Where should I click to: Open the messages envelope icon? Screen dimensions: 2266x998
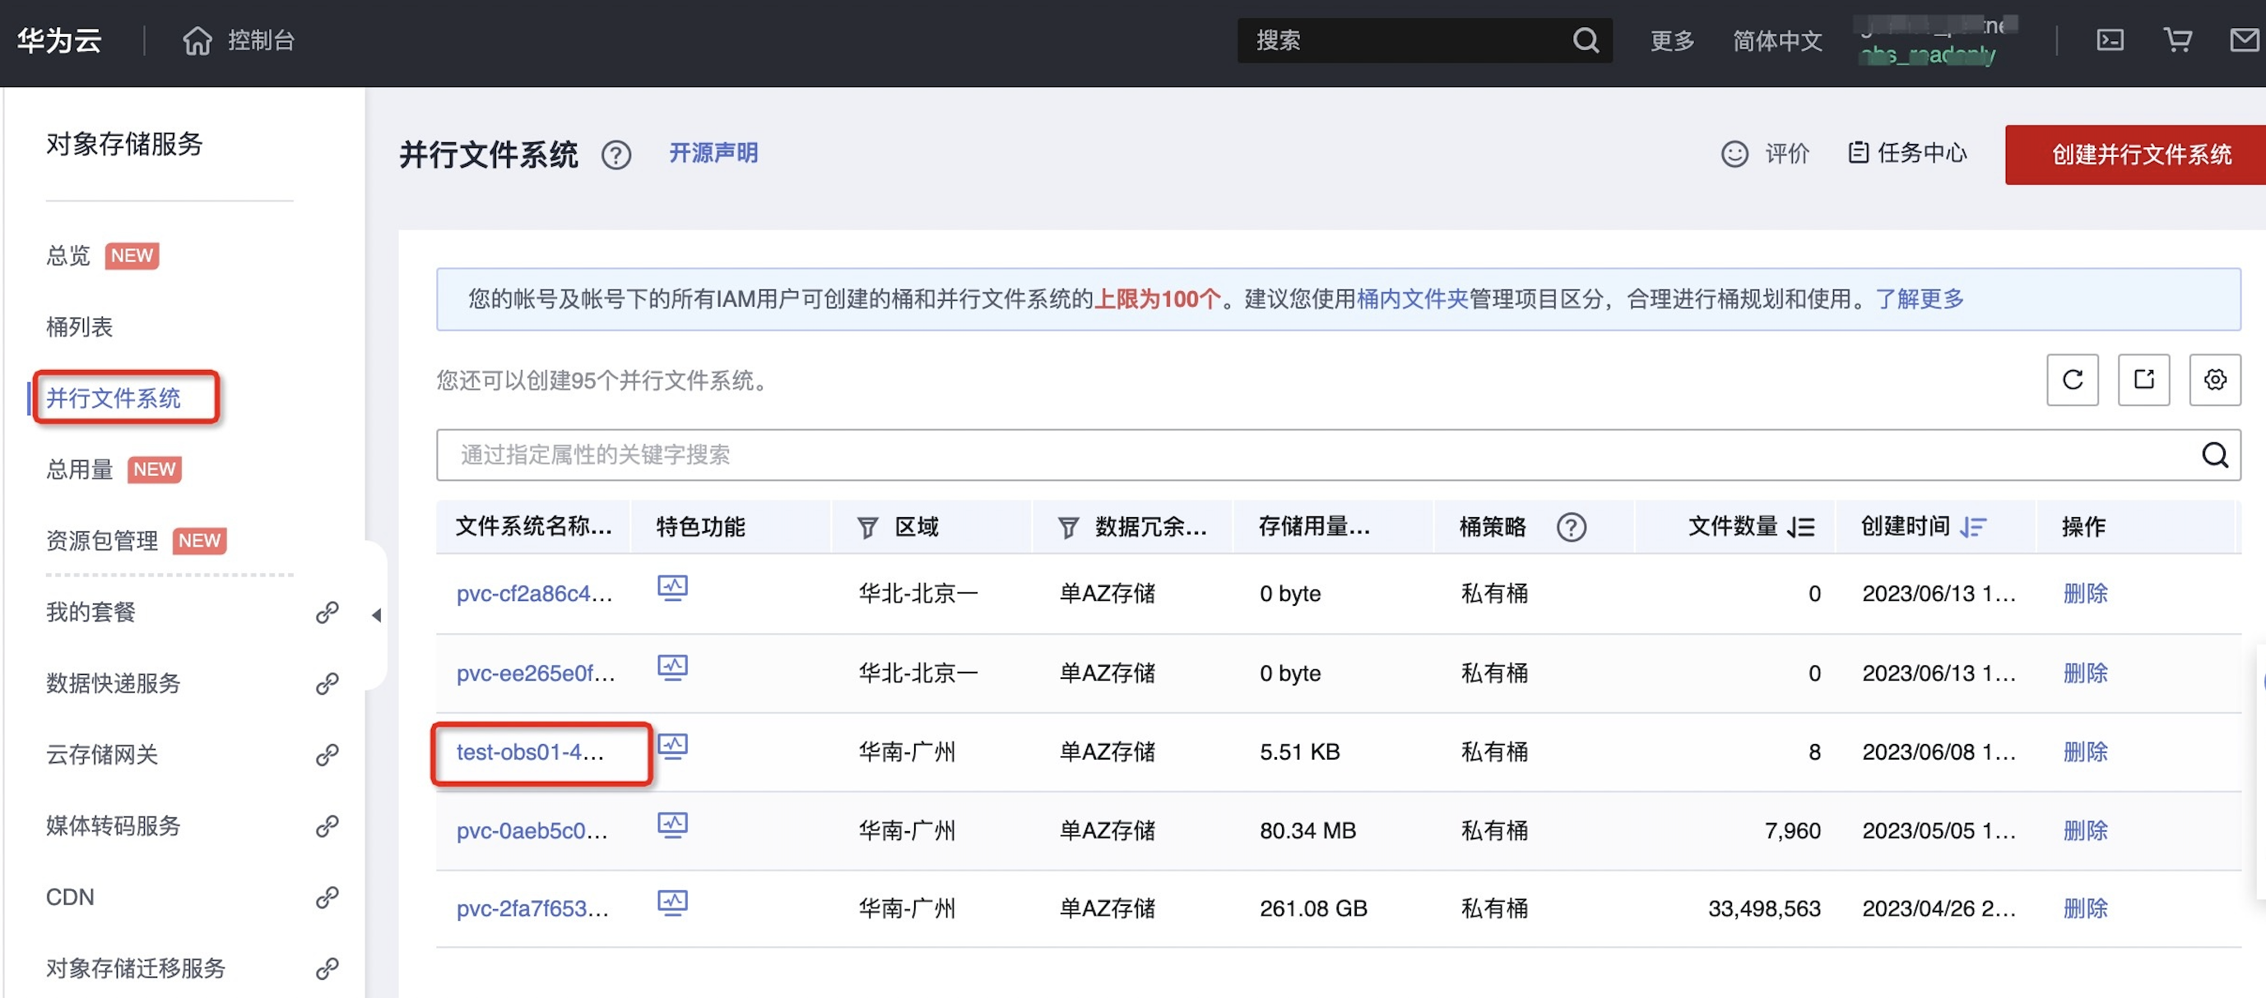2245,40
